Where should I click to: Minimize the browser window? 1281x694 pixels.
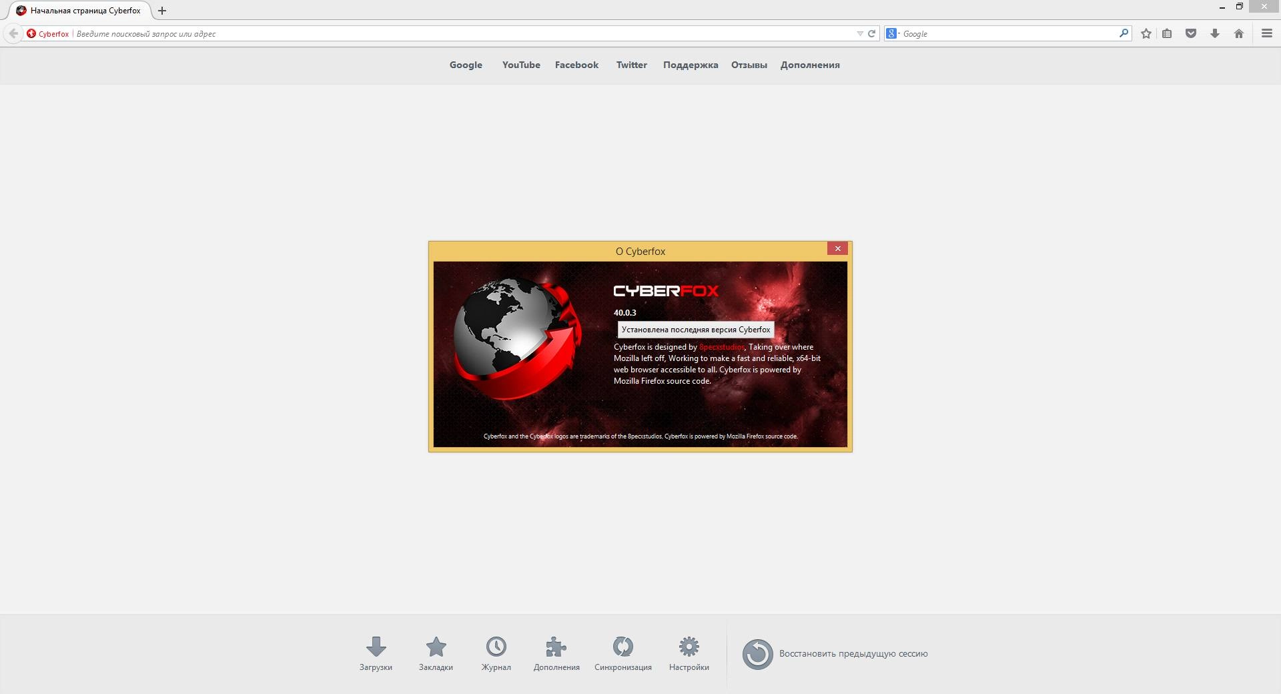click(1222, 7)
